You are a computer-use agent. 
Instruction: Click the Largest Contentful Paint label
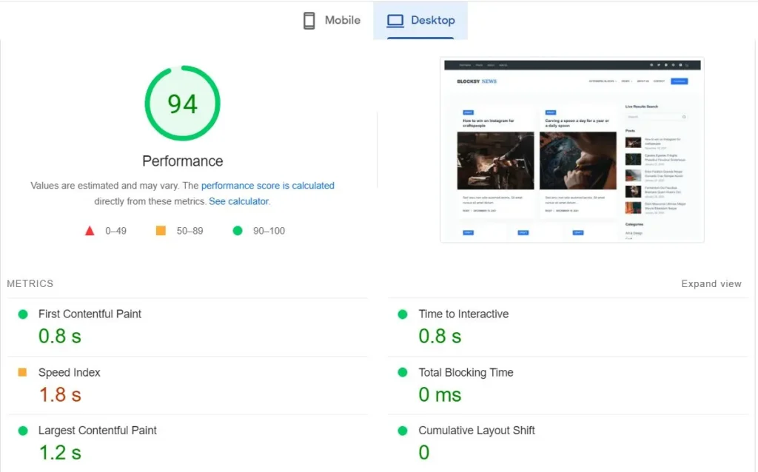click(x=98, y=431)
